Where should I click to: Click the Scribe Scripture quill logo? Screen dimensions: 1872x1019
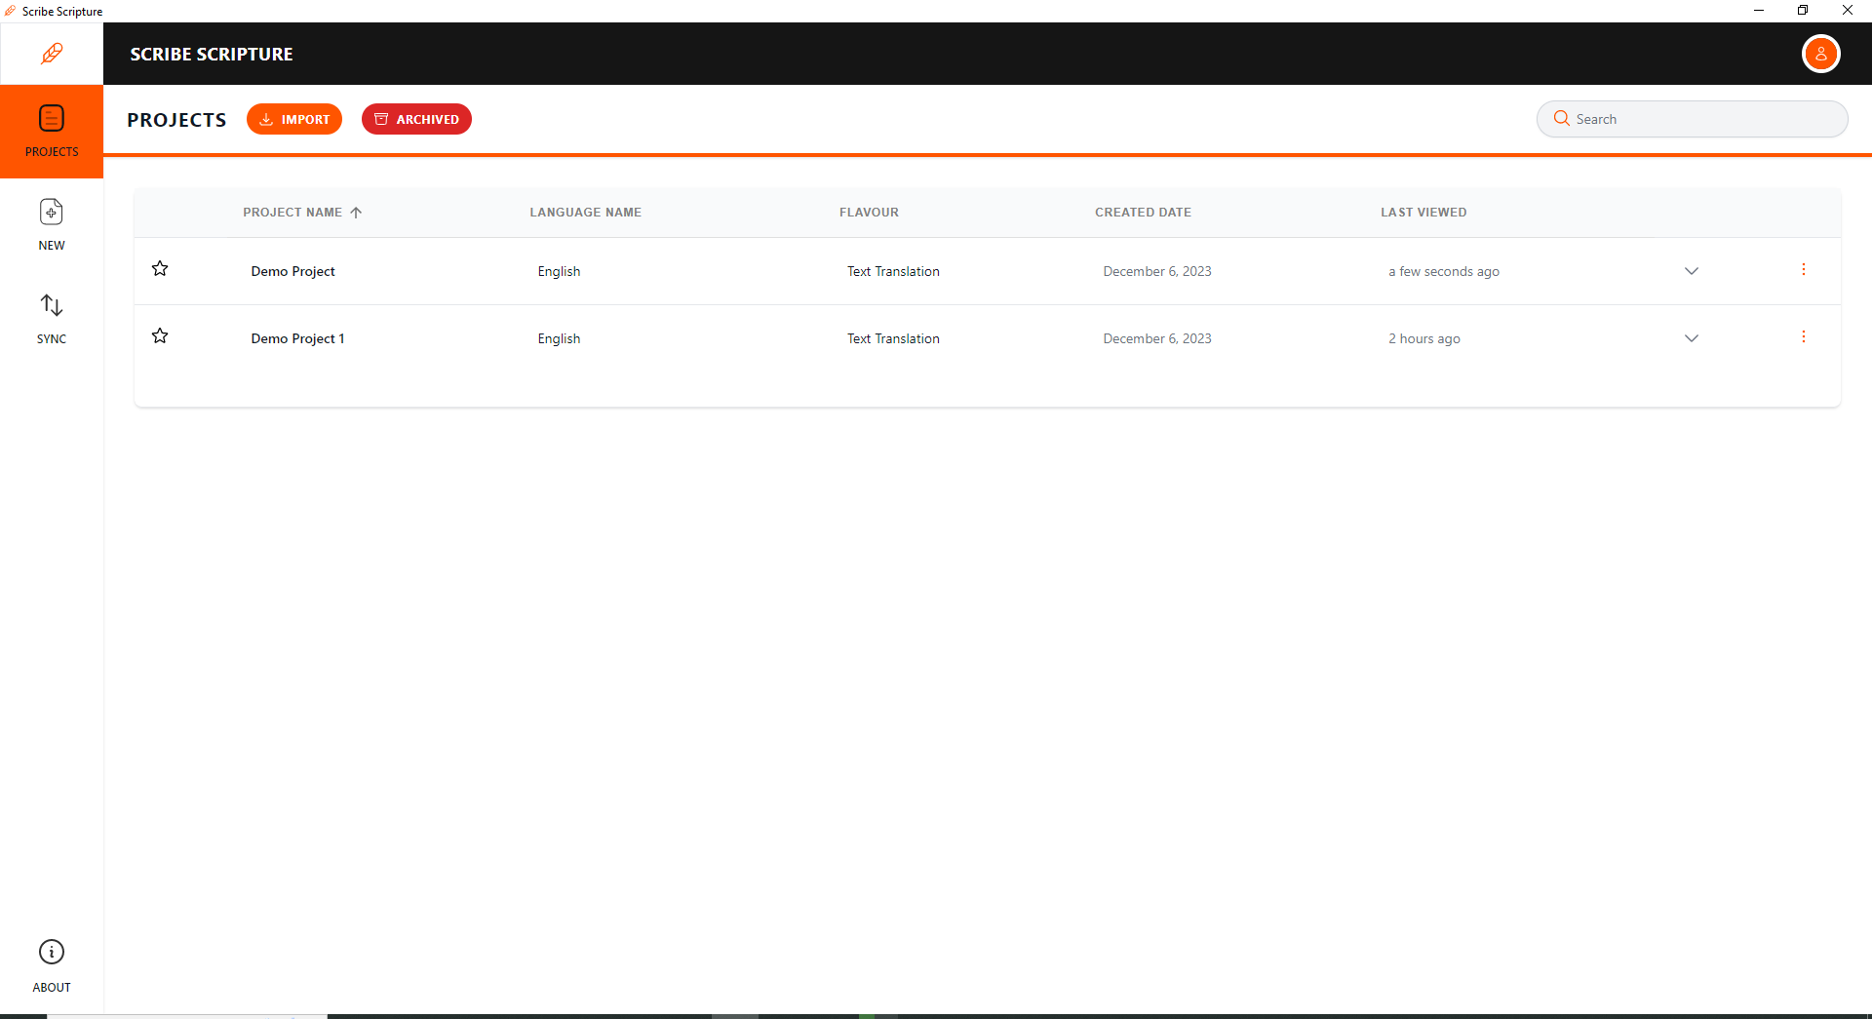point(52,54)
